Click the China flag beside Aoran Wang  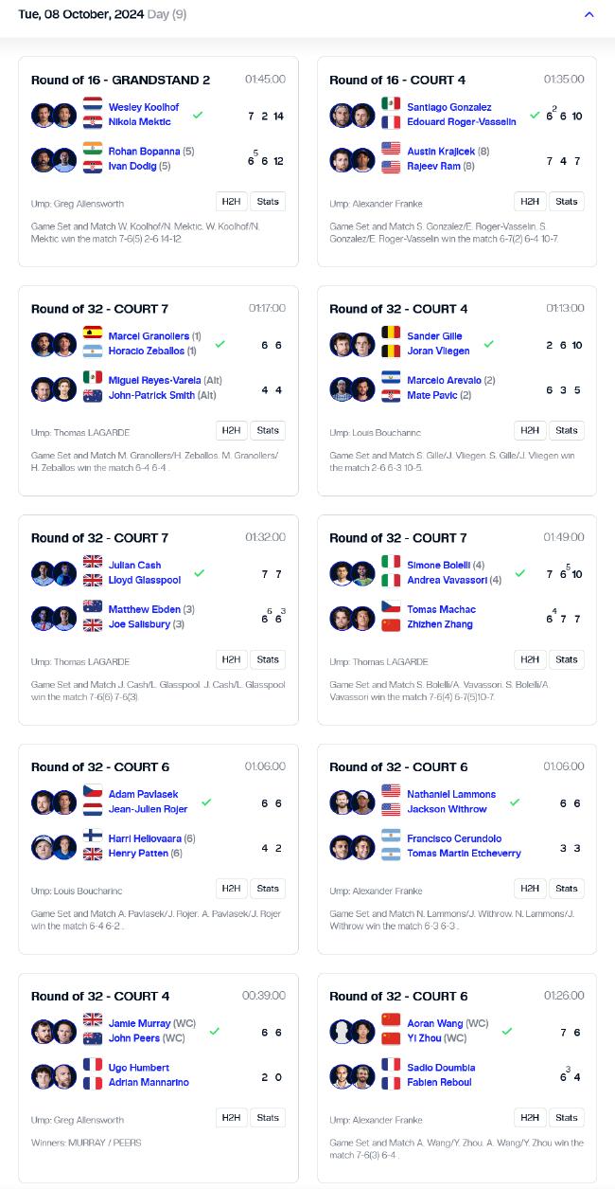(391, 1019)
